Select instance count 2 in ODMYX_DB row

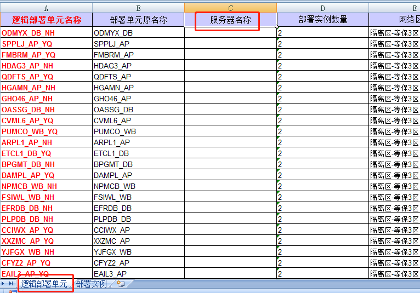(322, 33)
